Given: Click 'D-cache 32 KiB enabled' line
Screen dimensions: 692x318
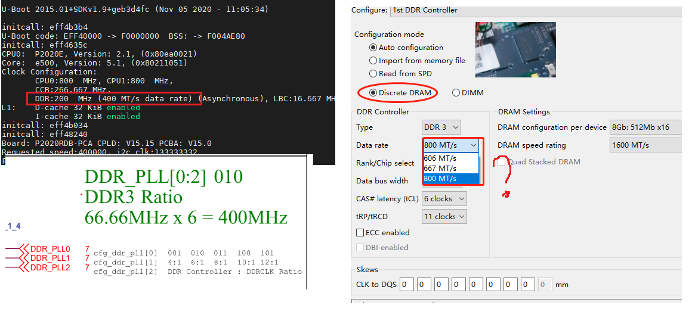Looking at the screenshot, I should pos(87,107).
